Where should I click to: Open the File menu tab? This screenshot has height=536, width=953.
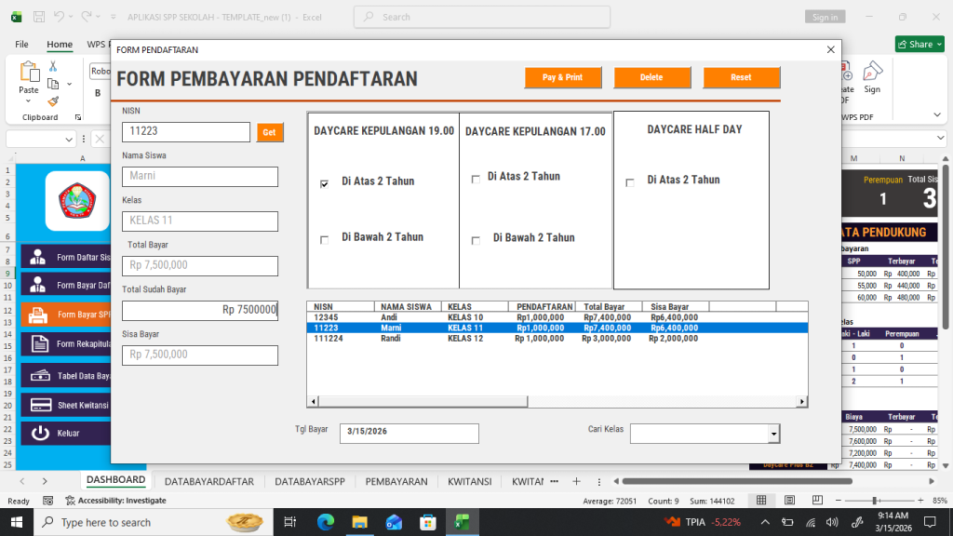[21, 44]
